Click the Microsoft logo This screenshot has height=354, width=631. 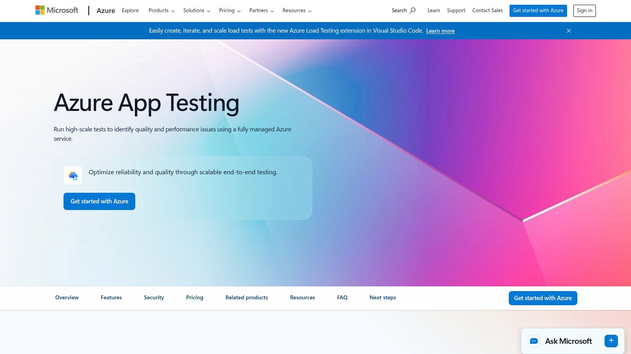tap(57, 10)
